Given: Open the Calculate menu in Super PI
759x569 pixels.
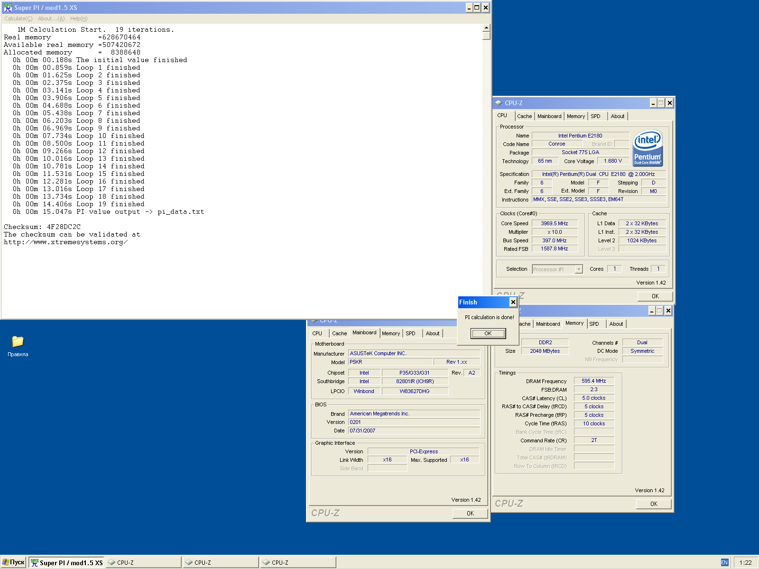Looking at the screenshot, I should tap(19, 18).
